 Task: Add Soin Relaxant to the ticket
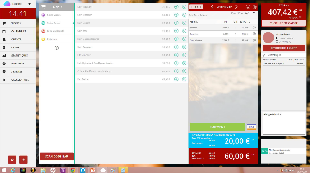pos(176,7)
